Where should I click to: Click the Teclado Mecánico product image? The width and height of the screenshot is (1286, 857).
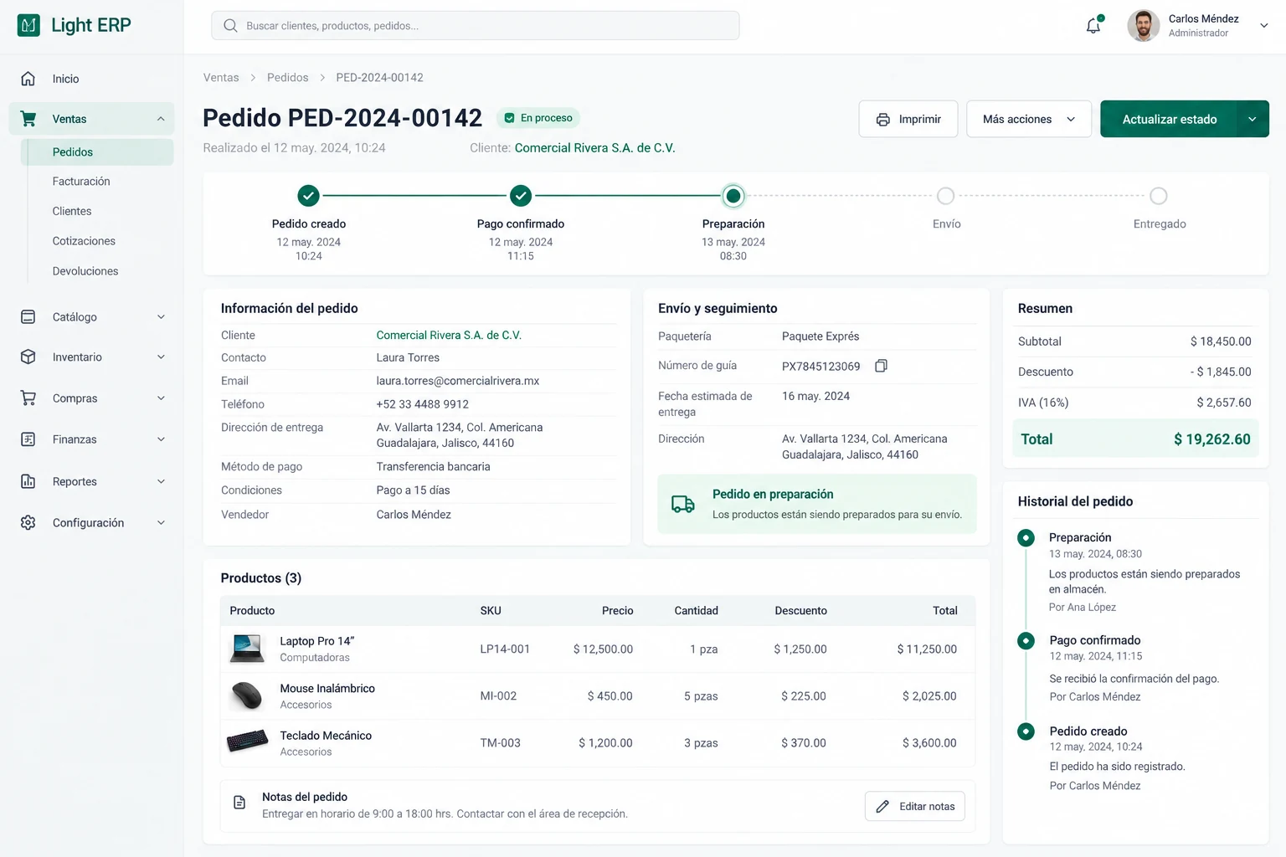(248, 742)
